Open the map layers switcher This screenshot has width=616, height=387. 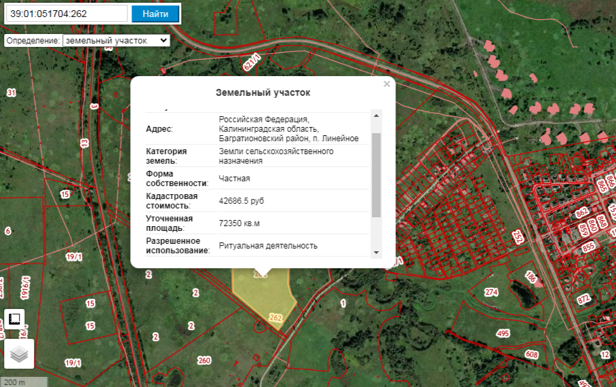click(18, 354)
